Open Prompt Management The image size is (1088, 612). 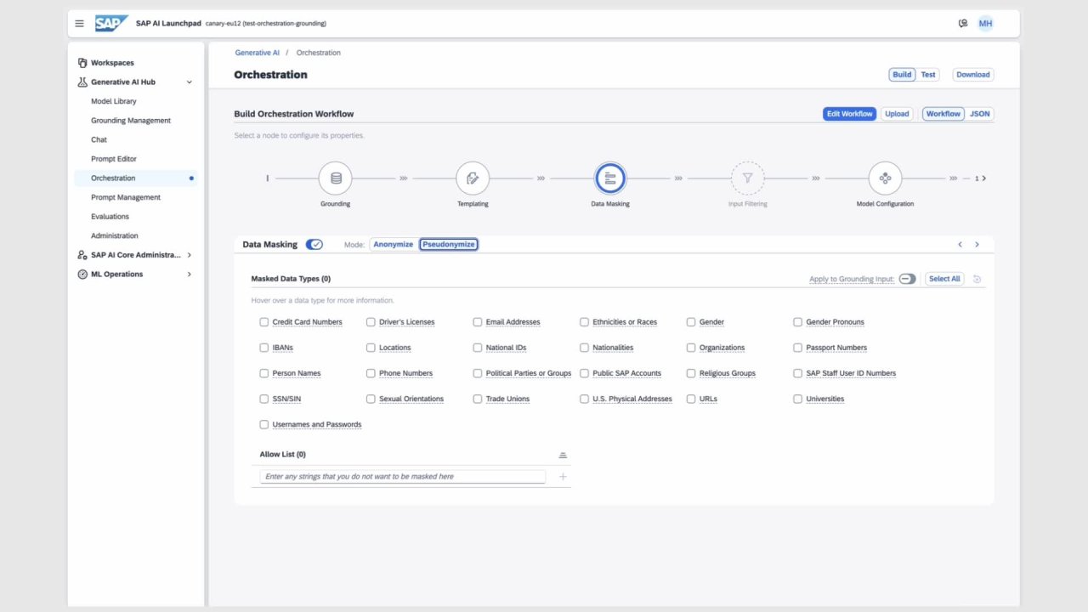click(x=126, y=197)
